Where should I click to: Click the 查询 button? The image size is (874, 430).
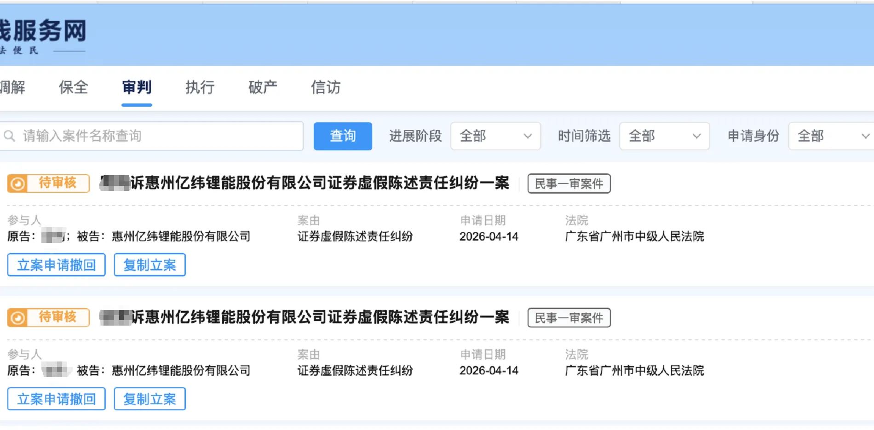[343, 136]
